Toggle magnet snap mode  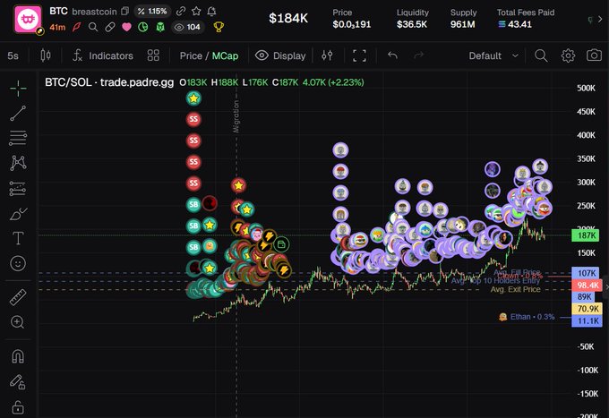coord(18,356)
